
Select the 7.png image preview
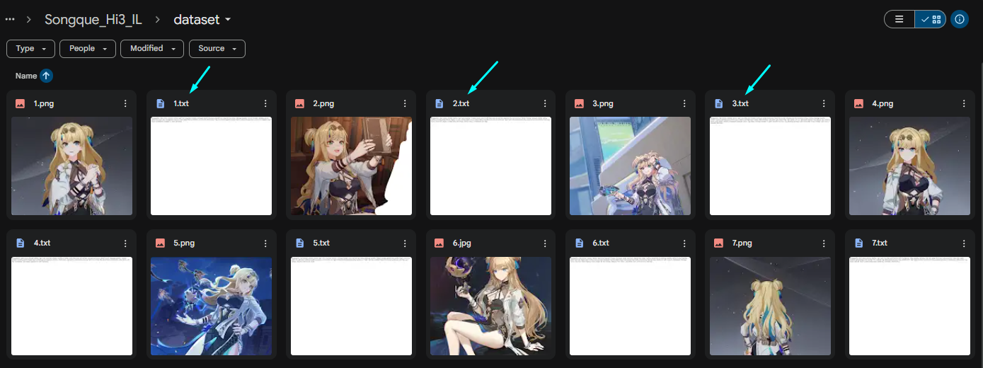(x=770, y=306)
